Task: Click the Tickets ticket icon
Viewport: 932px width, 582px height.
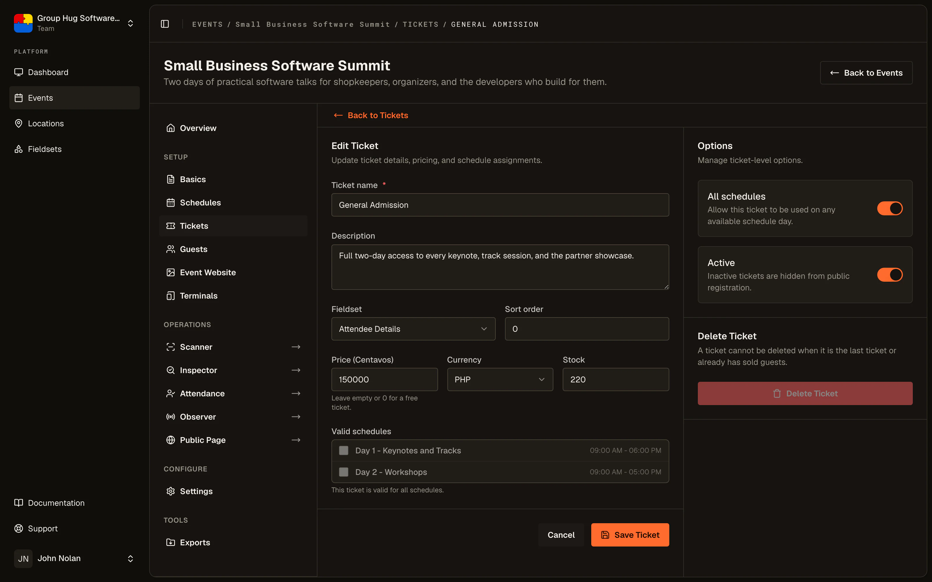Action: coord(171,226)
